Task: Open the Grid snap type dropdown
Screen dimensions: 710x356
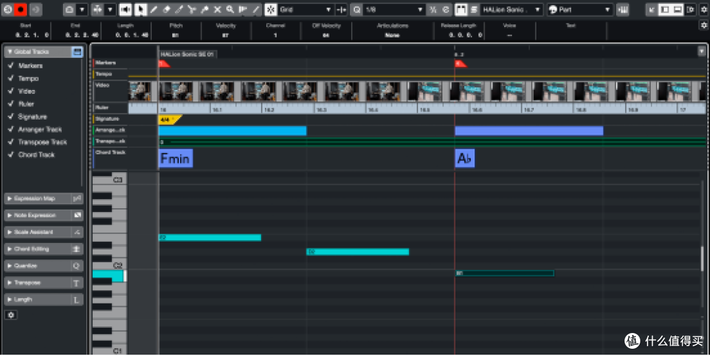Action: [306, 9]
